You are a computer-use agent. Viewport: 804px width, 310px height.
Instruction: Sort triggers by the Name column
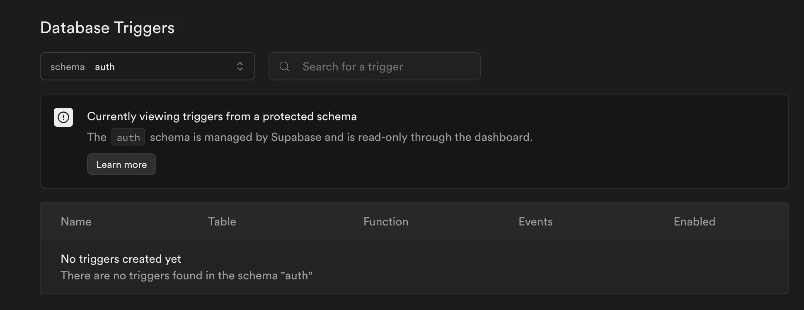76,221
